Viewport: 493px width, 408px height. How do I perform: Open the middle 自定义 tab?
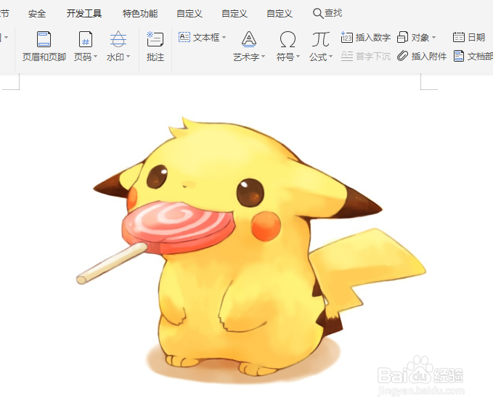(235, 14)
